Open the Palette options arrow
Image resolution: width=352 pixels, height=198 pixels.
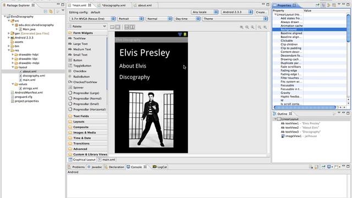point(105,26)
